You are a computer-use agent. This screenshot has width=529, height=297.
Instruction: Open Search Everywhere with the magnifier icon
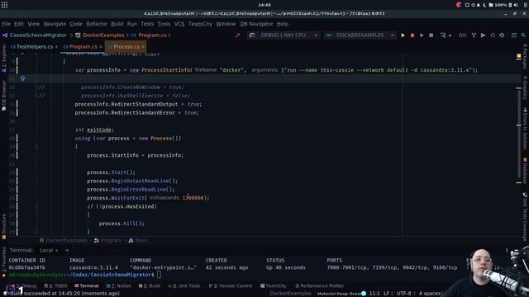coord(523,35)
